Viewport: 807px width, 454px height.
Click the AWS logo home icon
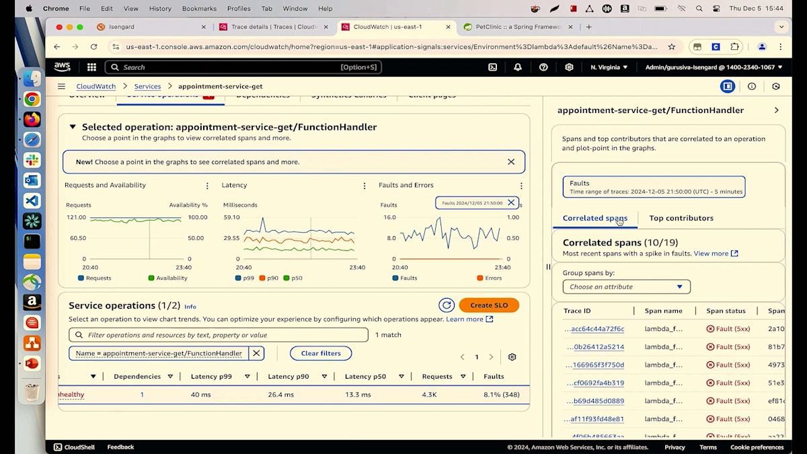63,67
